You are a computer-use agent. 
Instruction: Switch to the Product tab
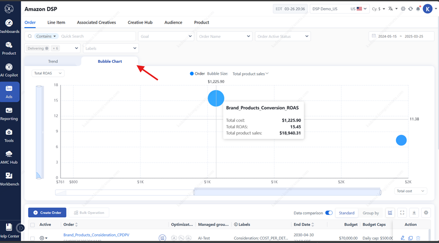(x=201, y=22)
